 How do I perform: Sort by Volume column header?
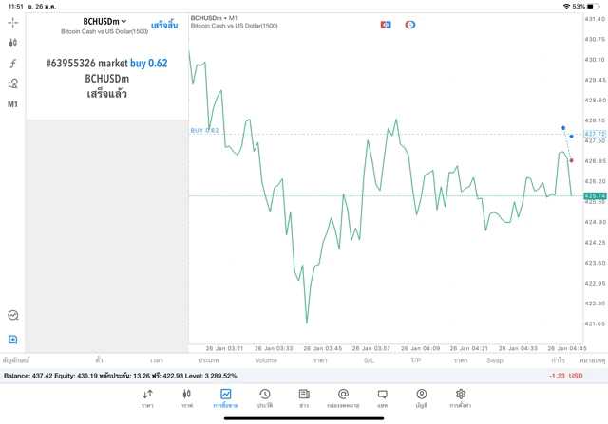click(x=266, y=360)
